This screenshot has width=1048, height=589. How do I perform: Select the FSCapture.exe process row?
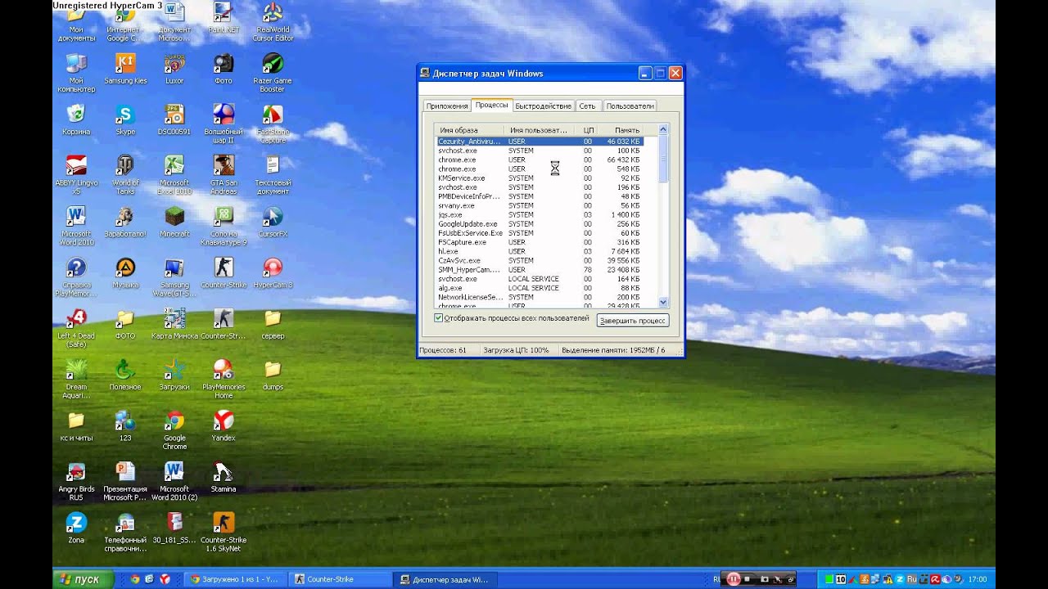coord(540,242)
